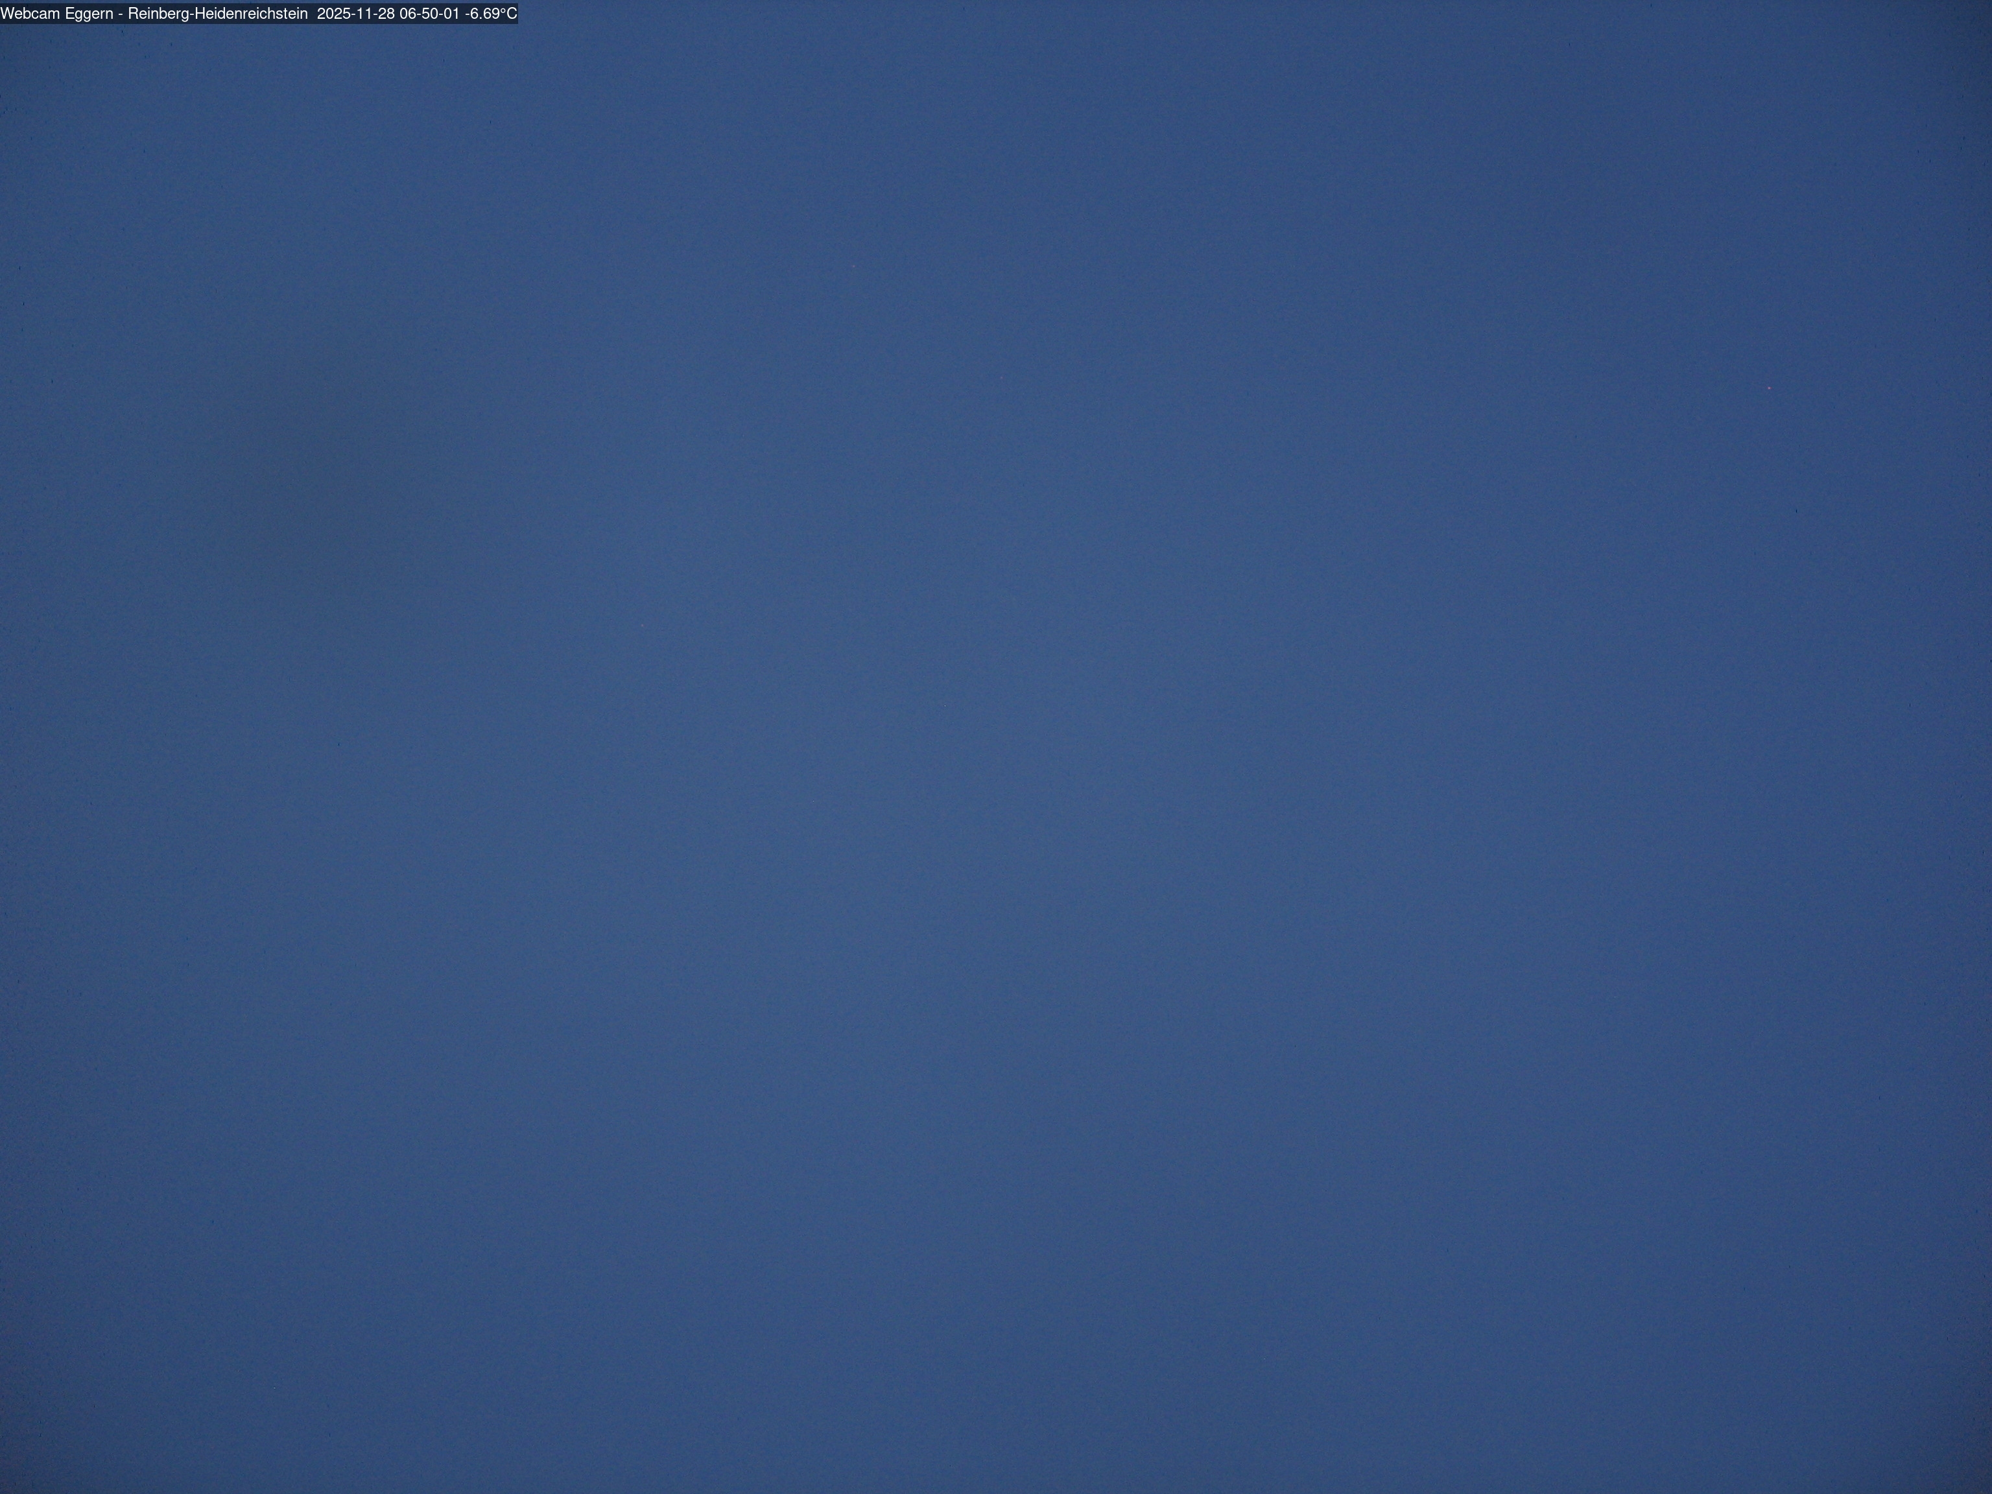
Task: Click the degree symbol in temperature
Action: (x=502, y=11)
